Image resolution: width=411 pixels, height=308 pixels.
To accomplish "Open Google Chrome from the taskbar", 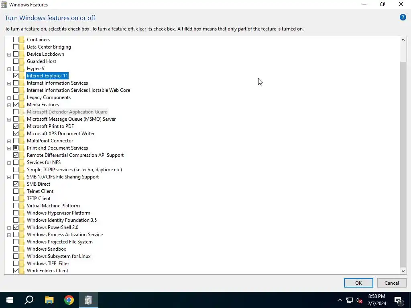I will coord(69,300).
